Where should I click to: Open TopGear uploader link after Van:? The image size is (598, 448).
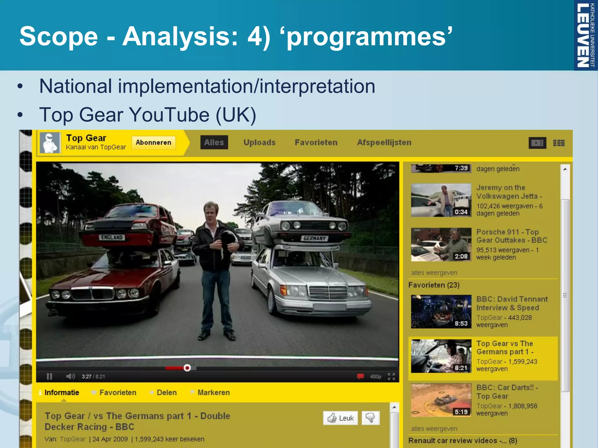[x=72, y=439]
